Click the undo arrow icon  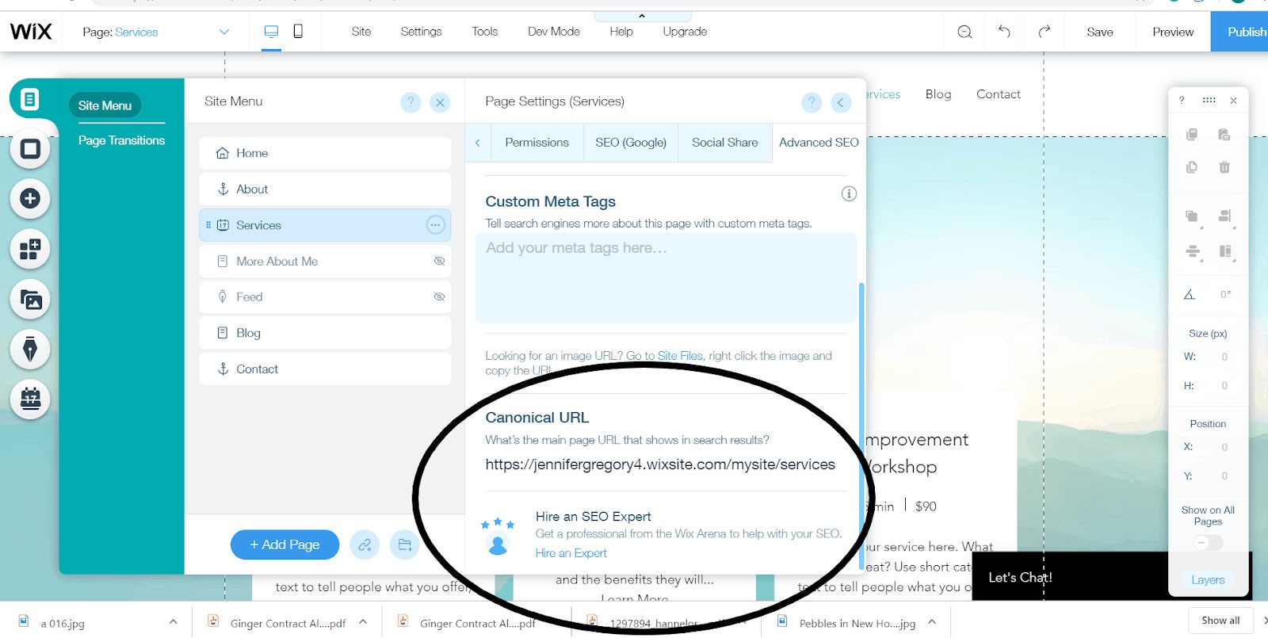[x=1004, y=32]
